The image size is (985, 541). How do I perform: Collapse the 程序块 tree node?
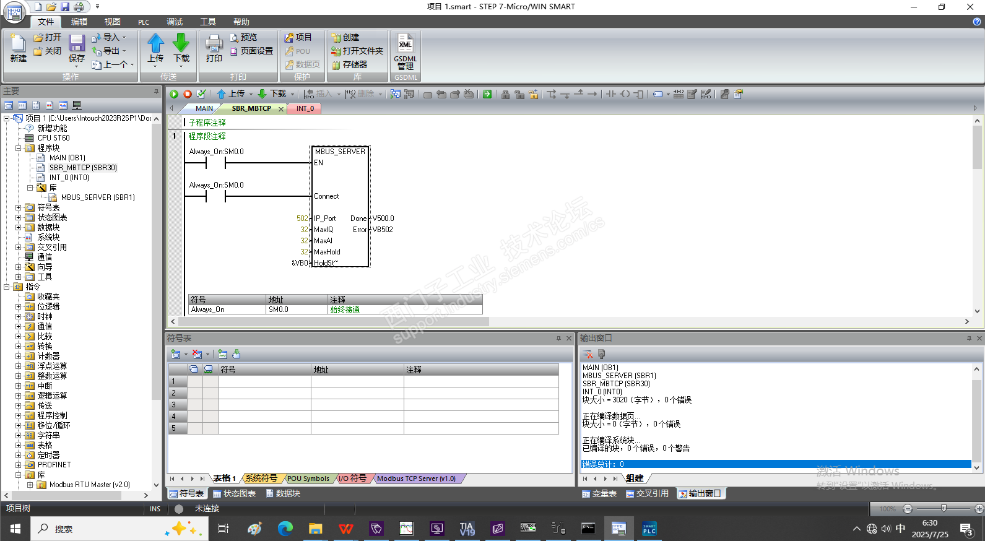click(x=18, y=148)
